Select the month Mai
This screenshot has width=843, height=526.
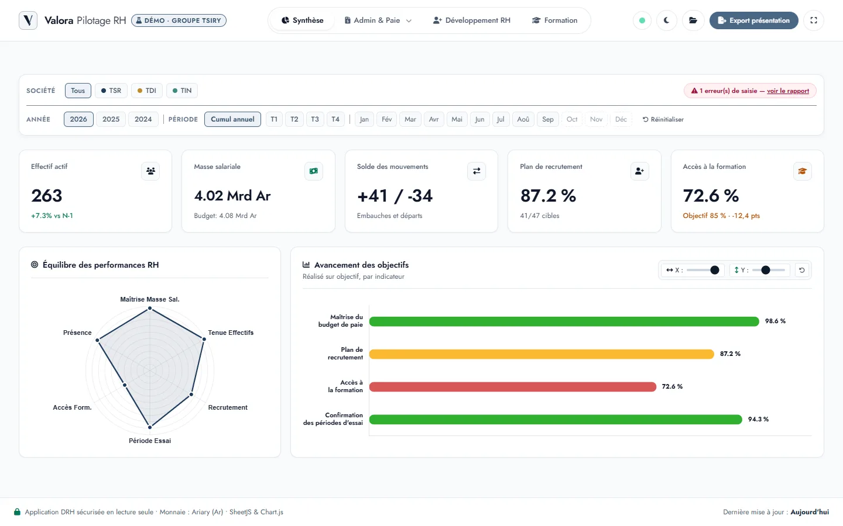[457, 119]
